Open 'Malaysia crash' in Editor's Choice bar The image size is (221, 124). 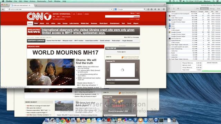click(68, 41)
